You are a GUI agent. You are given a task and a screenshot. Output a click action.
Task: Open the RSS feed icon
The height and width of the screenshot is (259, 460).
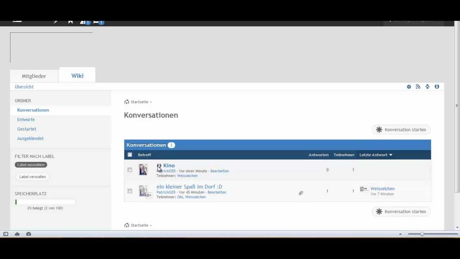pyautogui.click(x=418, y=87)
